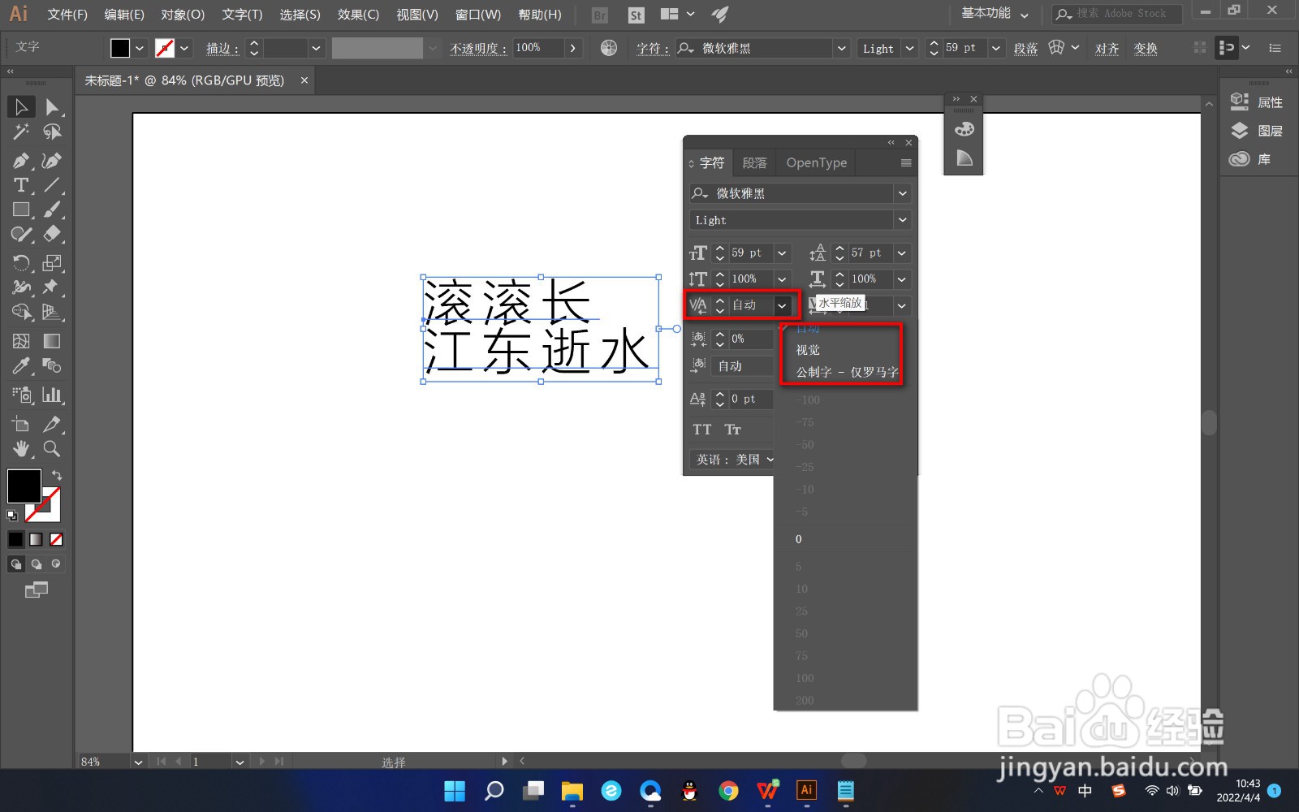1299x812 pixels.
Task: Select the Lasso tool
Action: pyautogui.click(x=52, y=132)
